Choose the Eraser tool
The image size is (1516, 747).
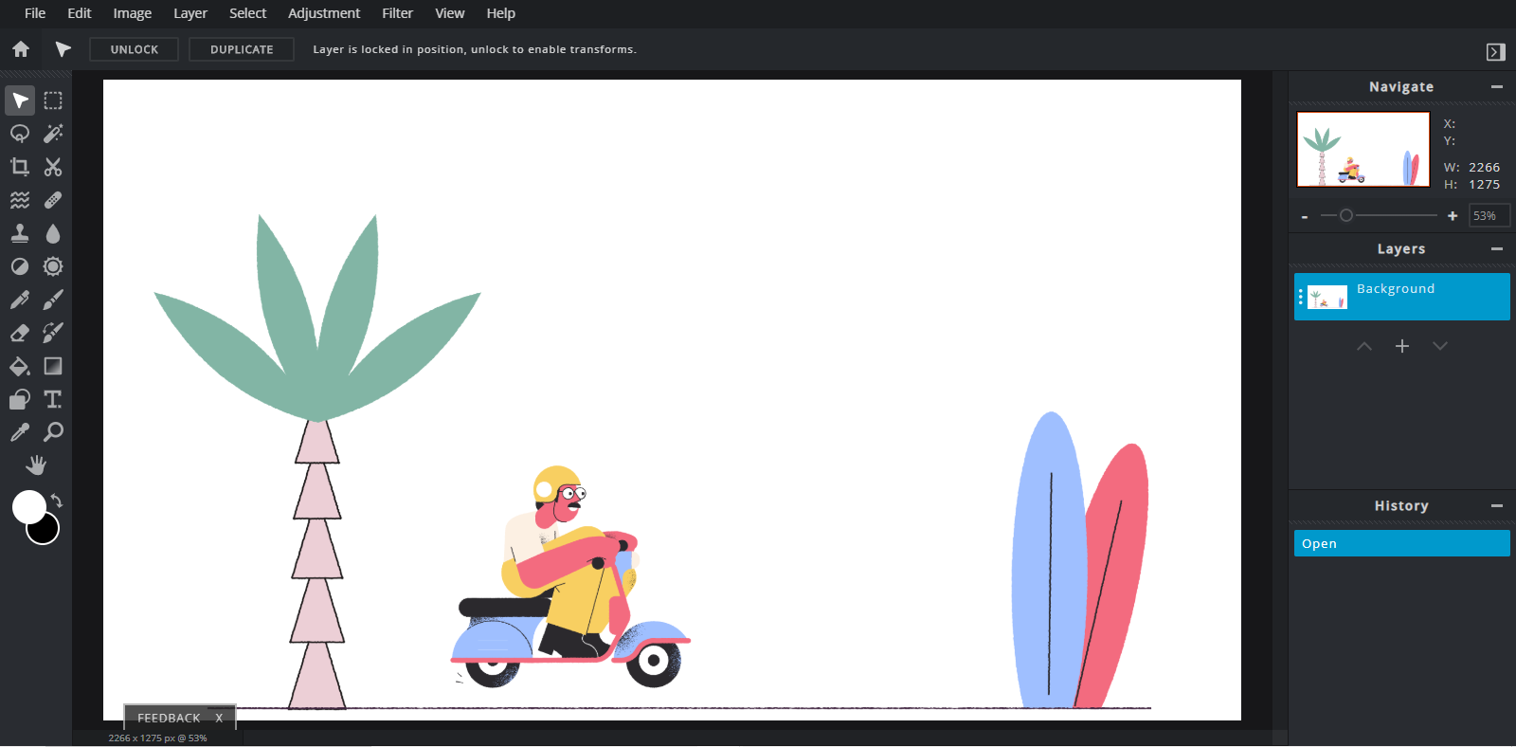click(x=20, y=333)
